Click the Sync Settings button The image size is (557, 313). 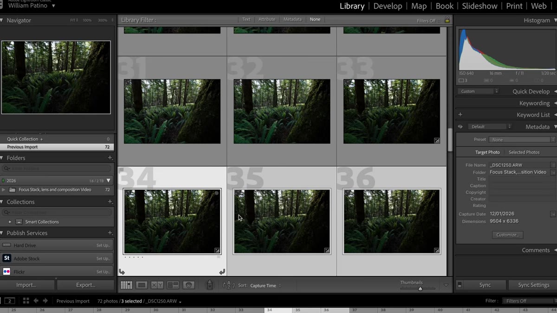point(533,285)
